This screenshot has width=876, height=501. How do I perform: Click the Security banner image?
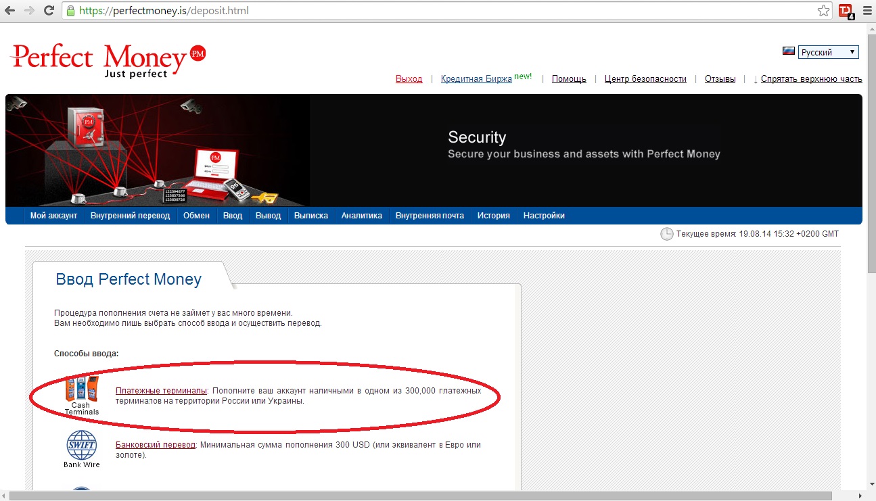pyautogui.click(x=434, y=150)
